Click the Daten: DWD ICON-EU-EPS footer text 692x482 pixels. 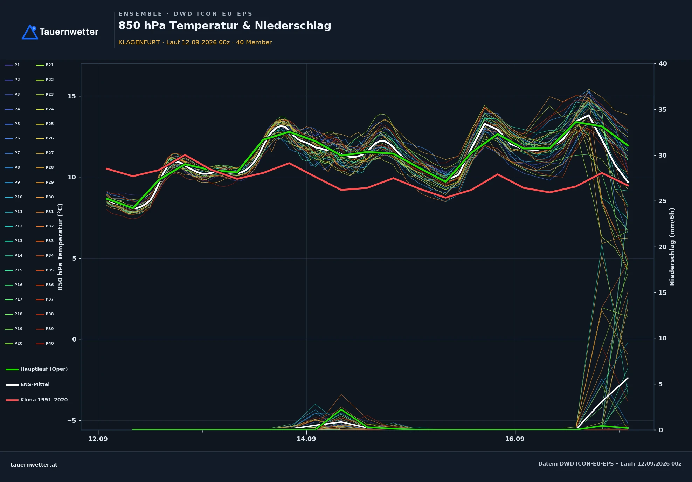(x=610, y=464)
